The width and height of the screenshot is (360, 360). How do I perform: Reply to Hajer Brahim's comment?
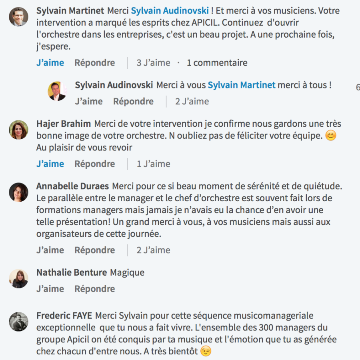point(94,164)
